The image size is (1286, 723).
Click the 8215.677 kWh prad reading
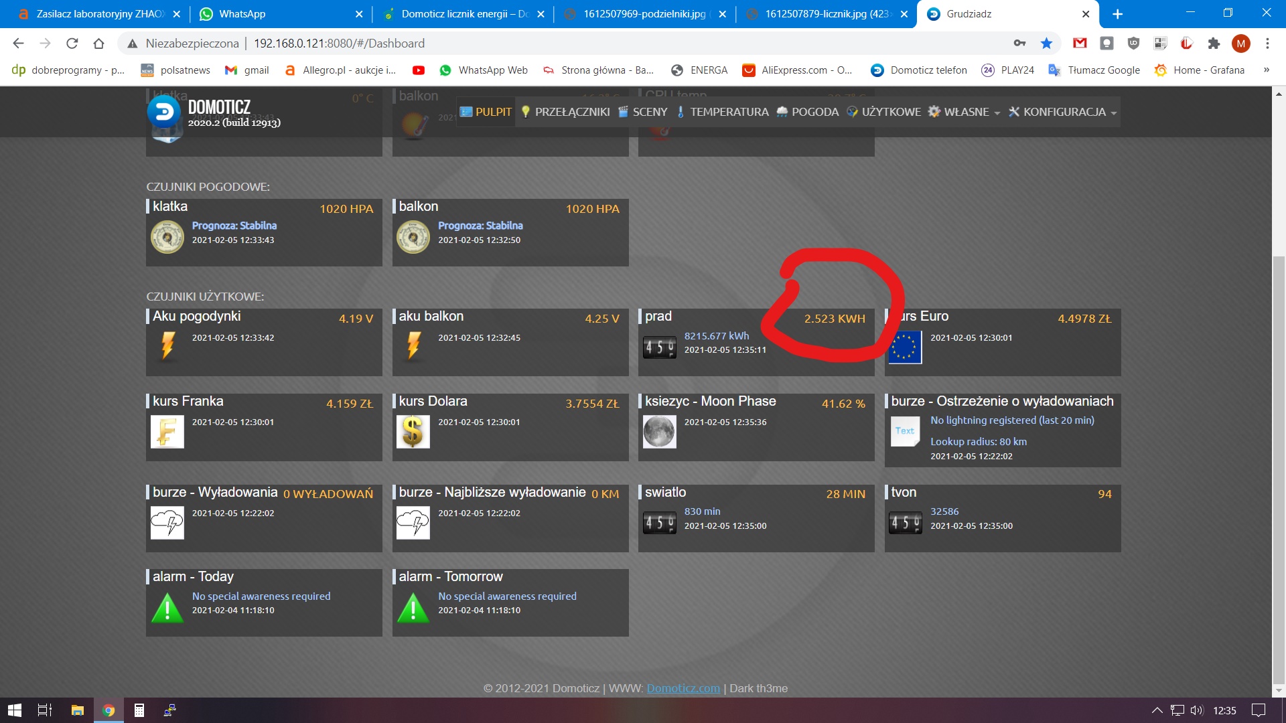(x=716, y=336)
